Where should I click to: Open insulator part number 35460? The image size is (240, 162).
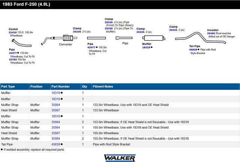click(x=211, y=33)
